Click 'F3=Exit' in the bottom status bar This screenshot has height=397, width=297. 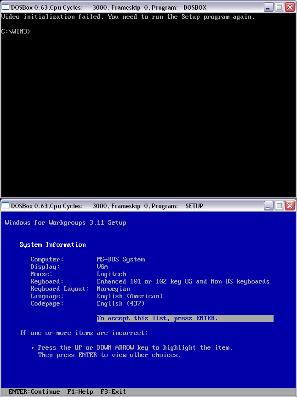[113, 392]
